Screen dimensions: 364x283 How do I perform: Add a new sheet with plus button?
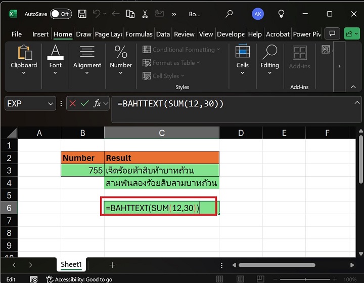tap(112, 265)
